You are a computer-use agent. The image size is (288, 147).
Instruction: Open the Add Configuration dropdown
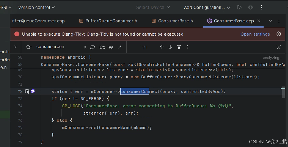[x=207, y=7]
